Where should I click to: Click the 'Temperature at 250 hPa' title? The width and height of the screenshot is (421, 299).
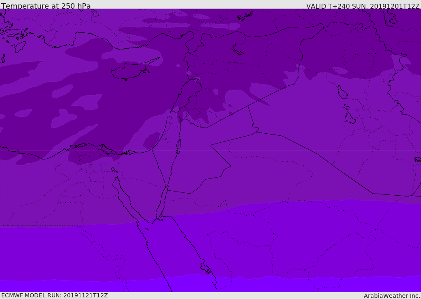click(x=46, y=6)
